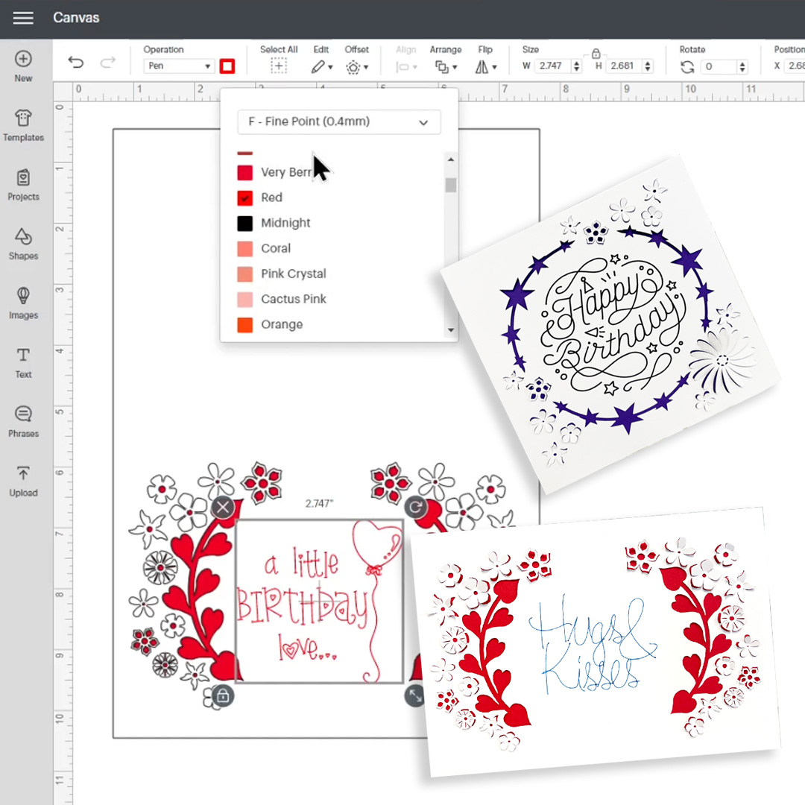Choose Midnight from the color list

285,223
